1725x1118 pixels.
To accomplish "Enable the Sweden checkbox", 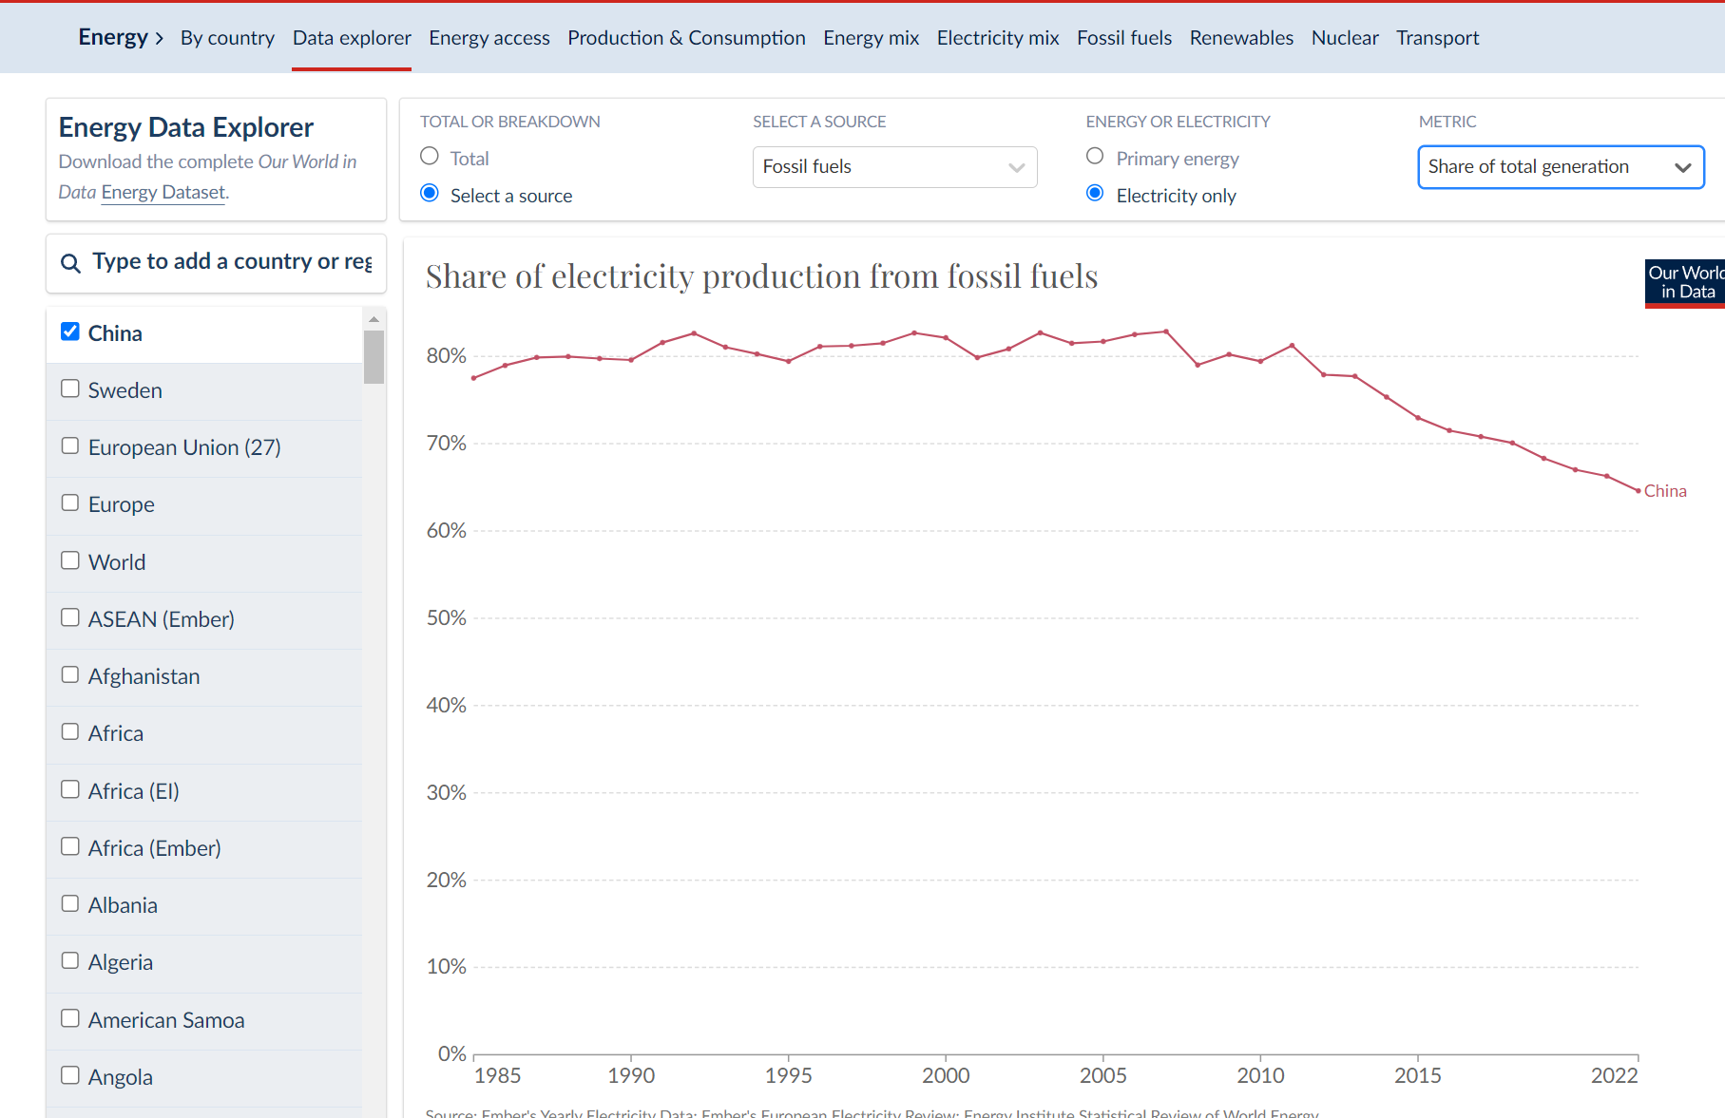I will pos(70,388).
